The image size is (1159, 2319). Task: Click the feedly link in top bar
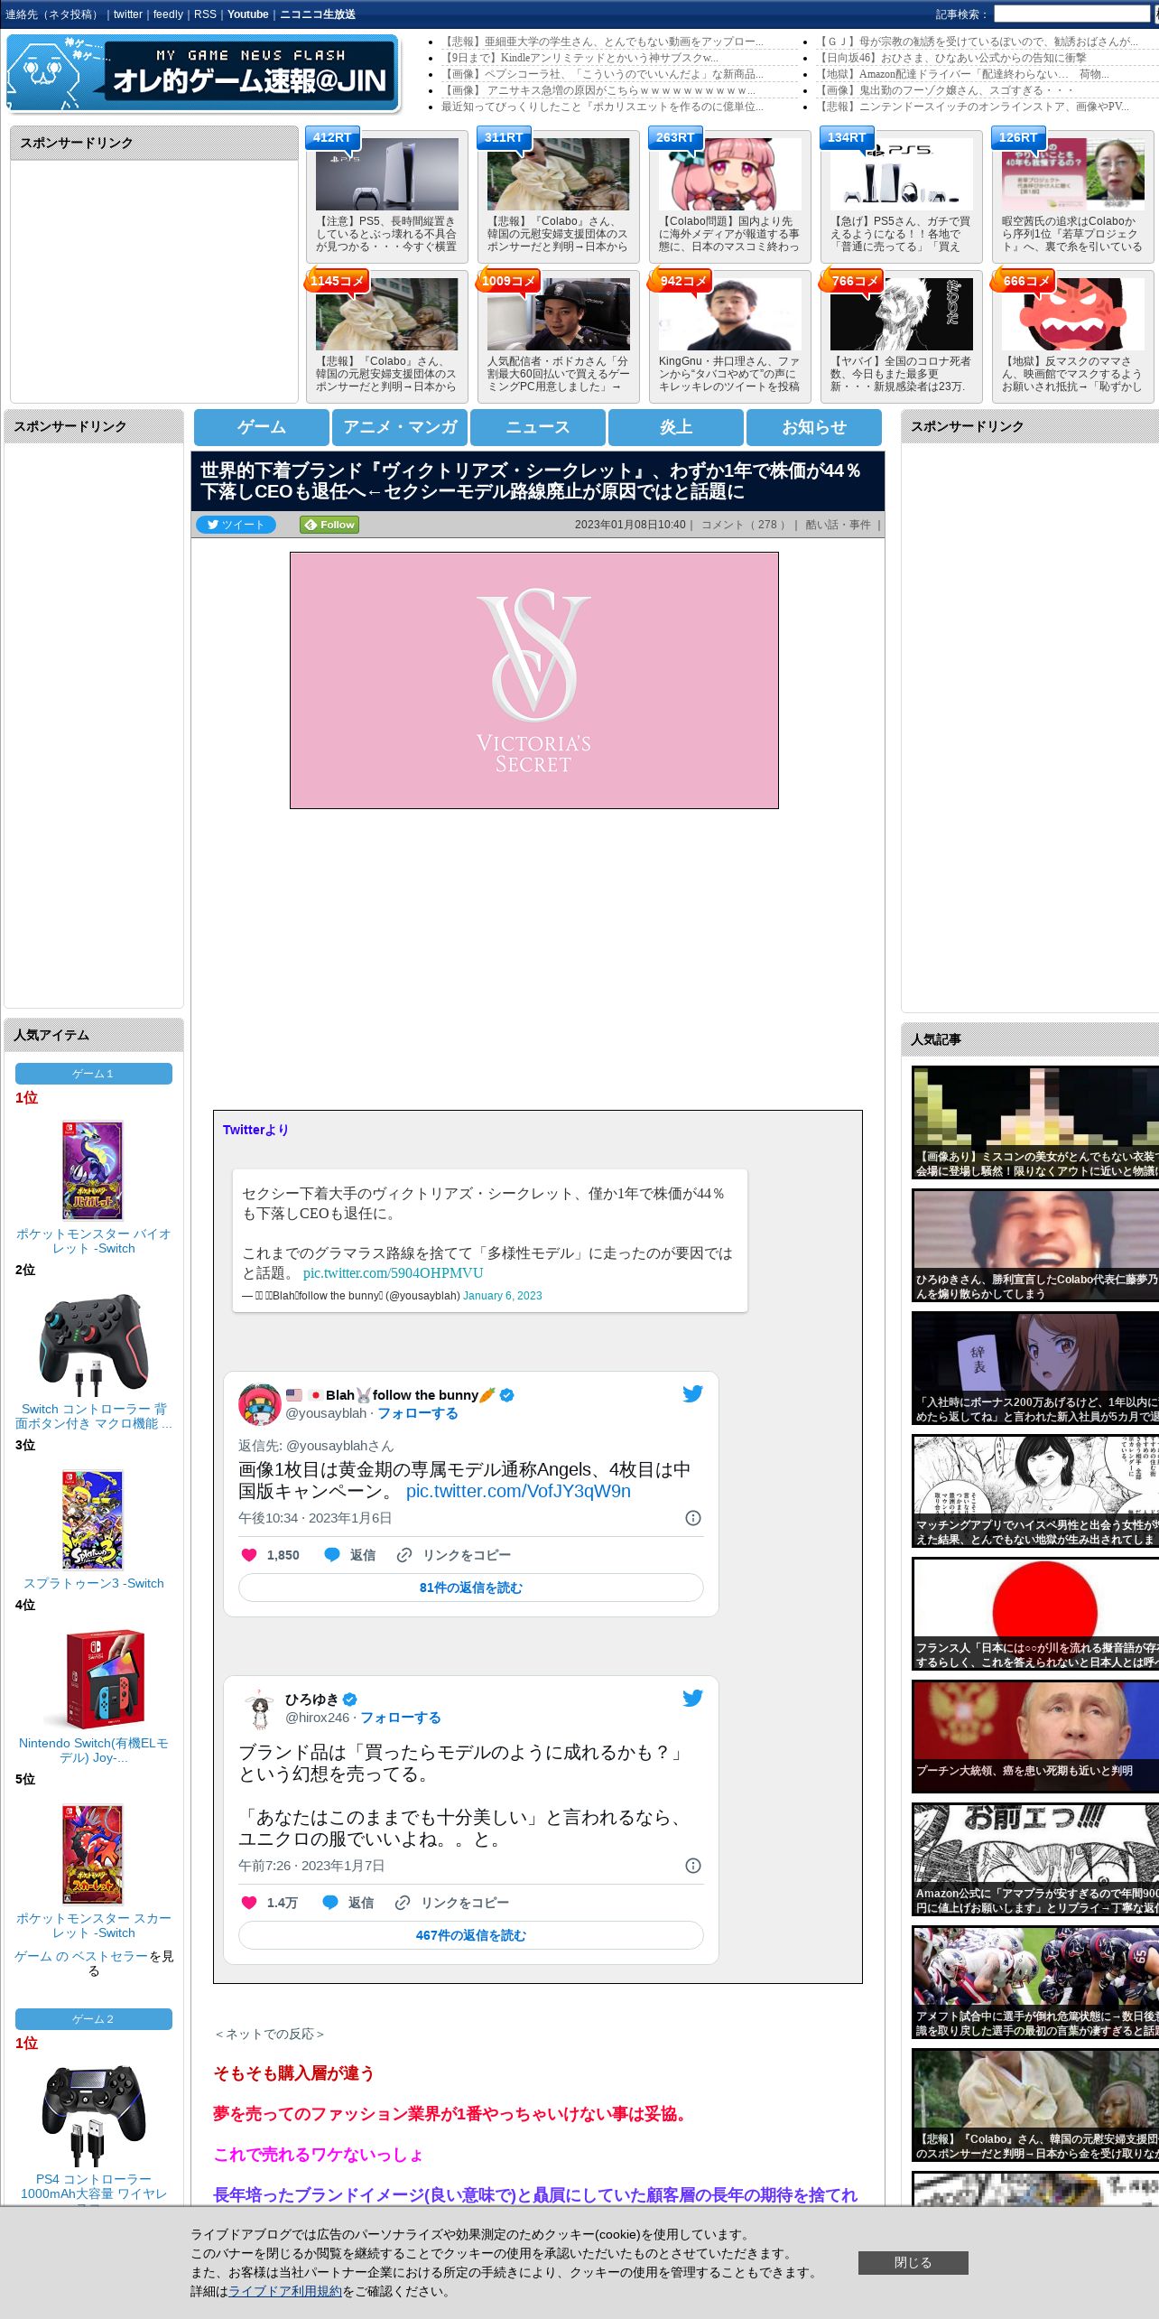point(168,14)
